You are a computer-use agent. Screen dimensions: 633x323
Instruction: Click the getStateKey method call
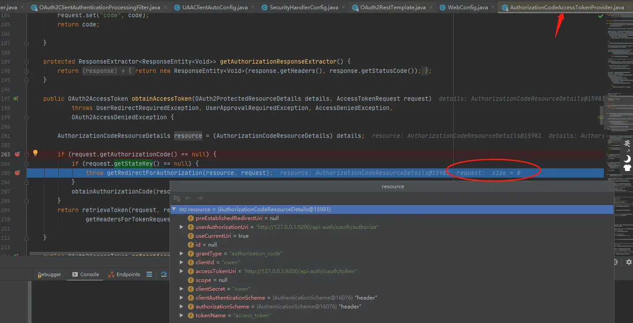click(x=133, y=163)
